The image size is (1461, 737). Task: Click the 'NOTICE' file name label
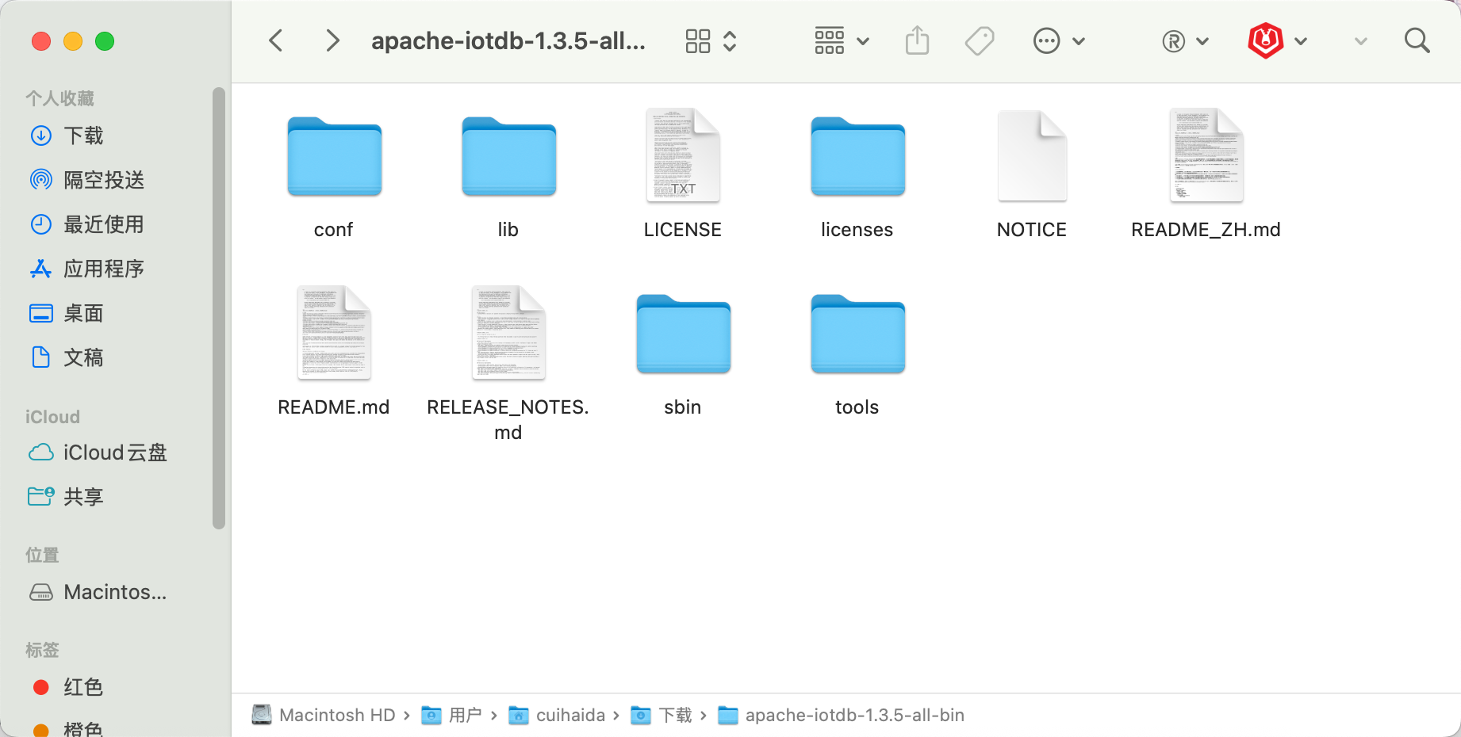click(x=1031, y=230)
